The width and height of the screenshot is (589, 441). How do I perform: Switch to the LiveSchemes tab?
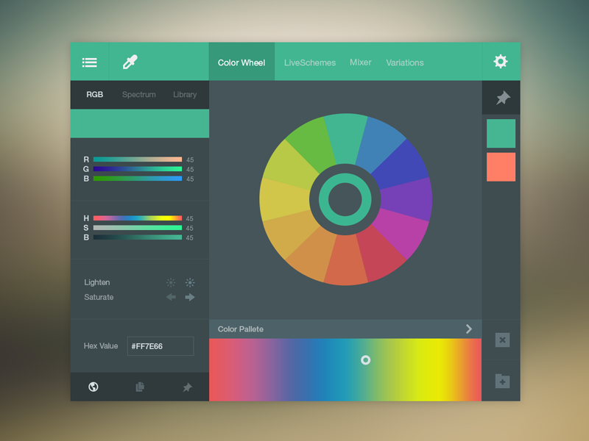coord(310,62)
